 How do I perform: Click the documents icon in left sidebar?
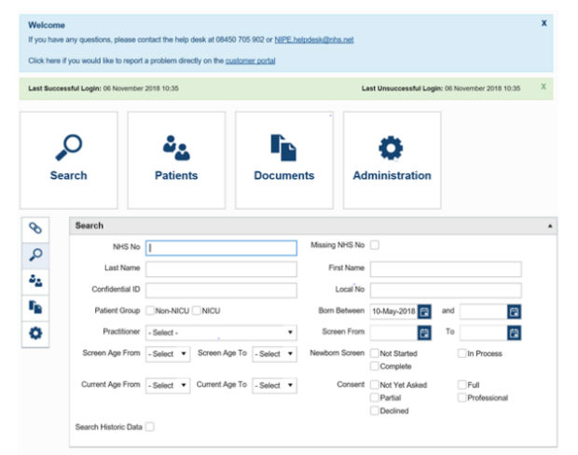click(x=36, y=306)
